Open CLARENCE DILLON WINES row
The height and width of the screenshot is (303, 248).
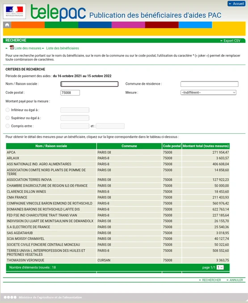point(118,192)
